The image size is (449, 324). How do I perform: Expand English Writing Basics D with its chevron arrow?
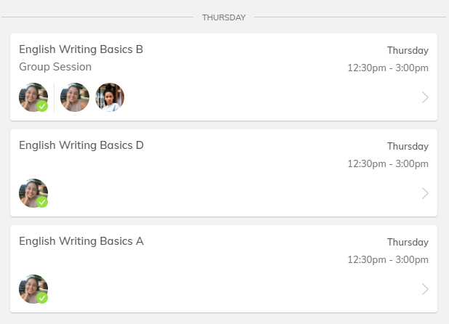click(425, 193)
